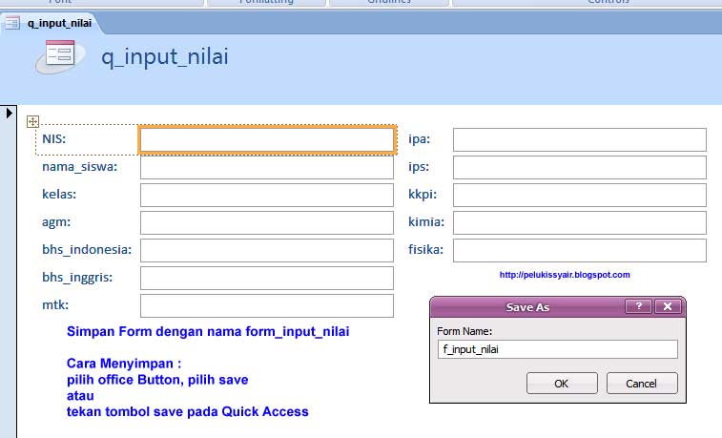Select the bhs_indonesia label
This screenshot has width=722, height=438.
tap(87, 249)
